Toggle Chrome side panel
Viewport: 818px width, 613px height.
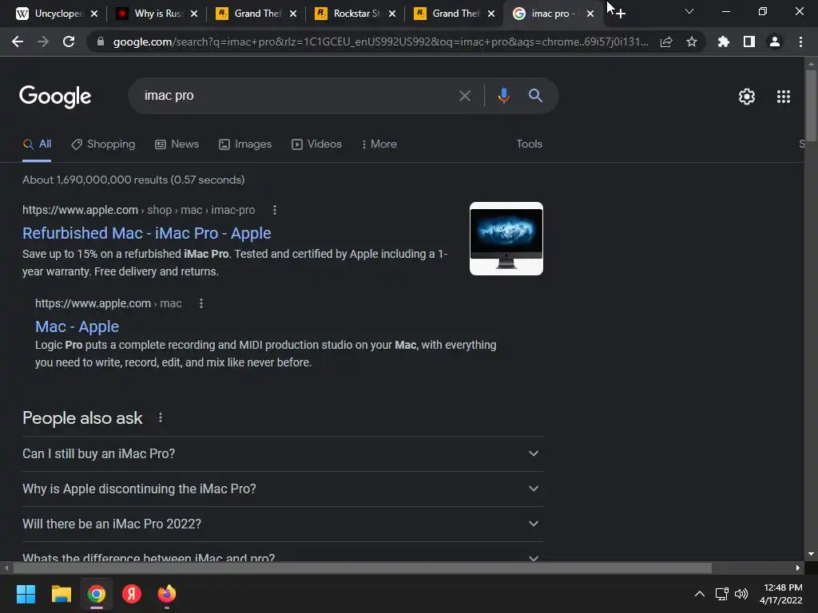pyautogui.click(x=749, y=42)
